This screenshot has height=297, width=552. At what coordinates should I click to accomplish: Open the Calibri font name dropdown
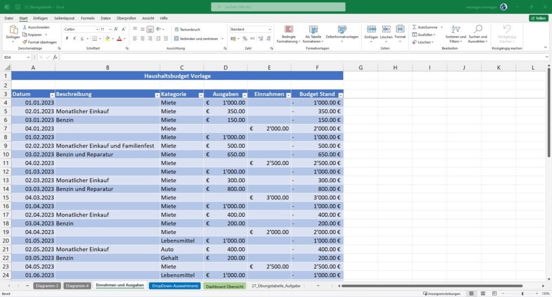(97, 29)
